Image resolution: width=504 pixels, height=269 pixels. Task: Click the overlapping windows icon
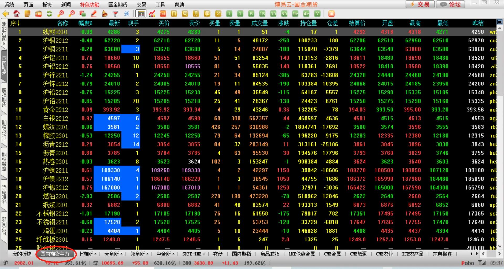pyautogui.click(x=83, y=14)
